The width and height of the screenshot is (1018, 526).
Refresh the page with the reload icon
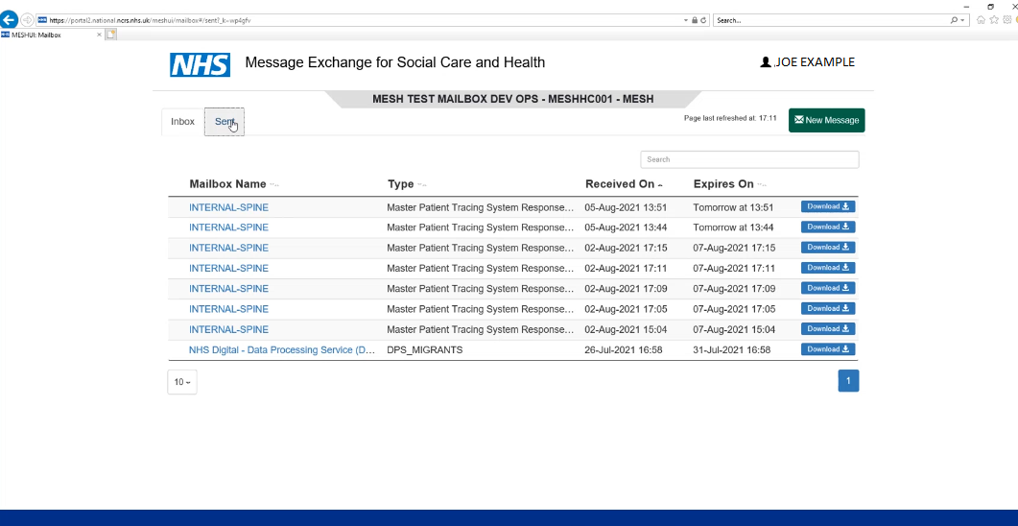703,20
